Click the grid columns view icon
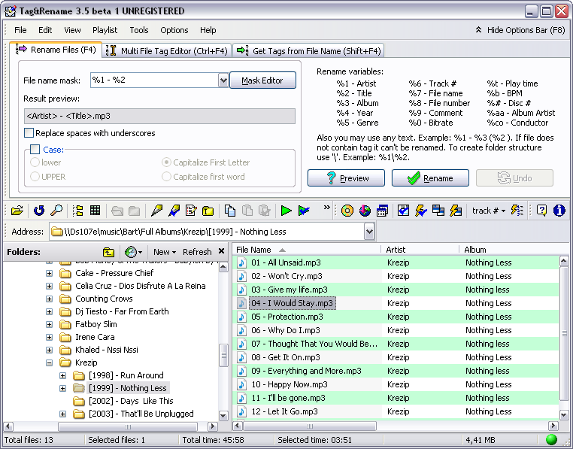The image size is (573, 449). tap(95, 211)
